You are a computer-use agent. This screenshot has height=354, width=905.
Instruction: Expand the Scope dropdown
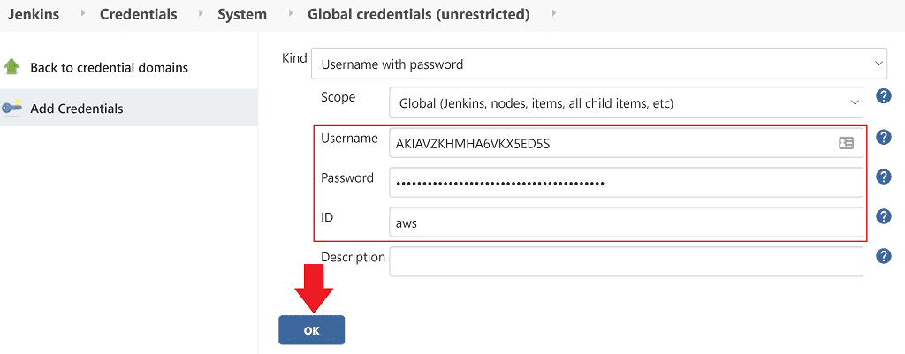coord(626,103)
